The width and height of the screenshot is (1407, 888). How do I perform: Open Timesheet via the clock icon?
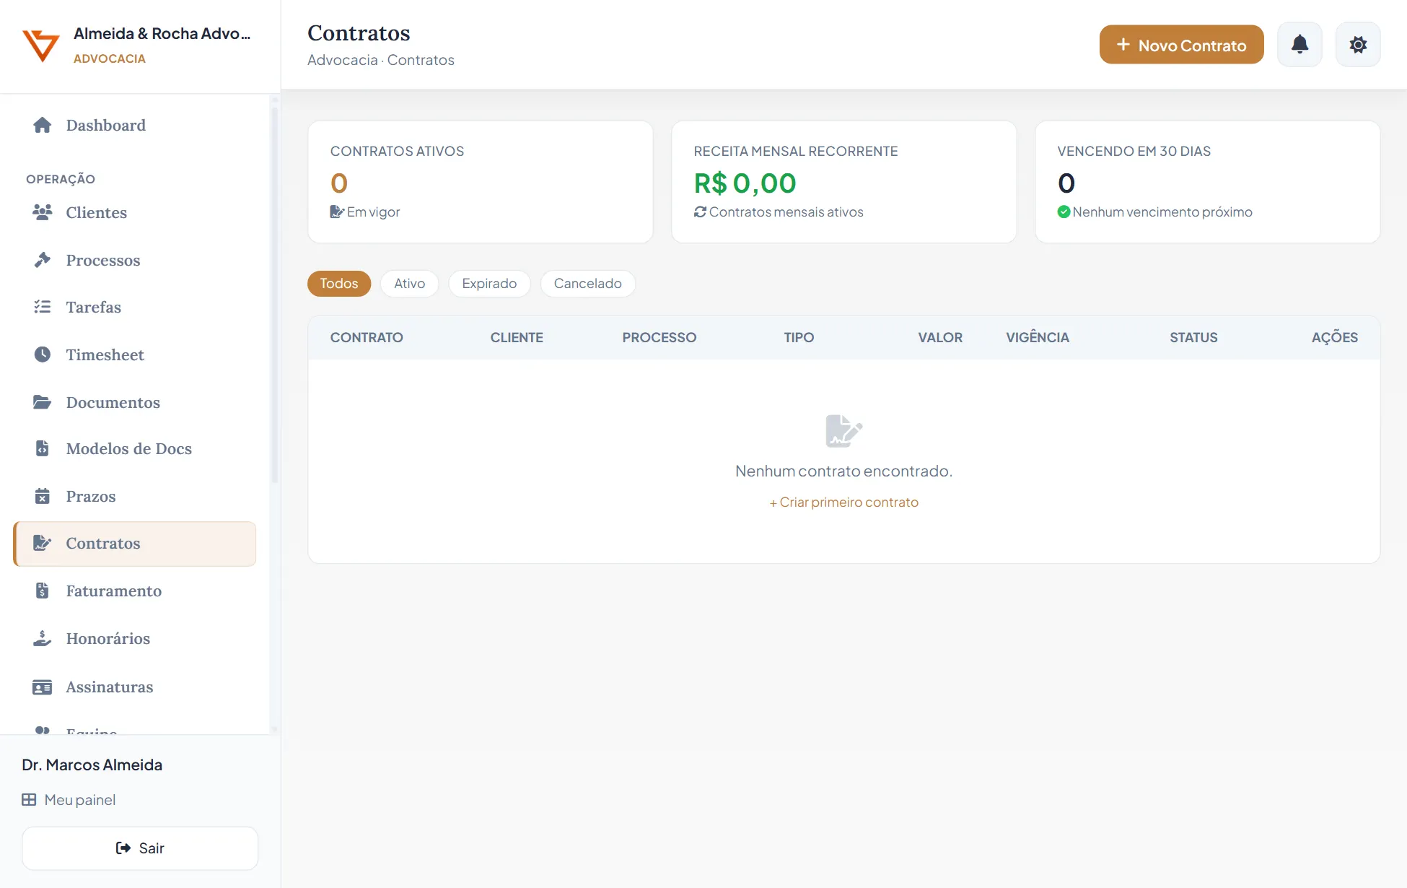(43, 354)
